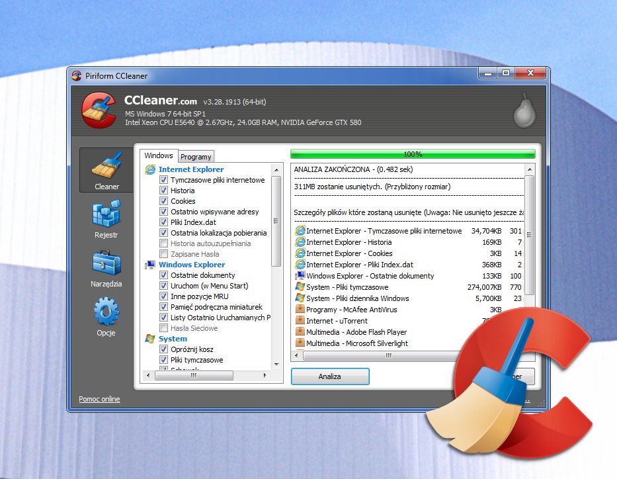Click the Analiza button
This screenshot has width=617, height=479.
330,376
